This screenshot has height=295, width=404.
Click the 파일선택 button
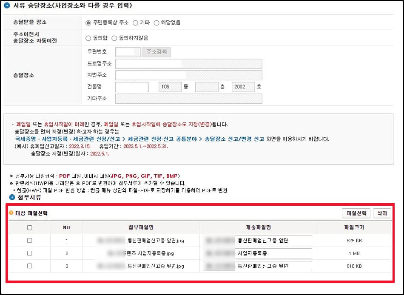(x=356, y=214)
